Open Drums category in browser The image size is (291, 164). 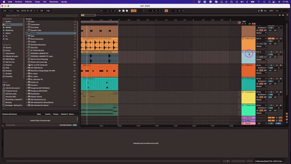tap(8, 51)
